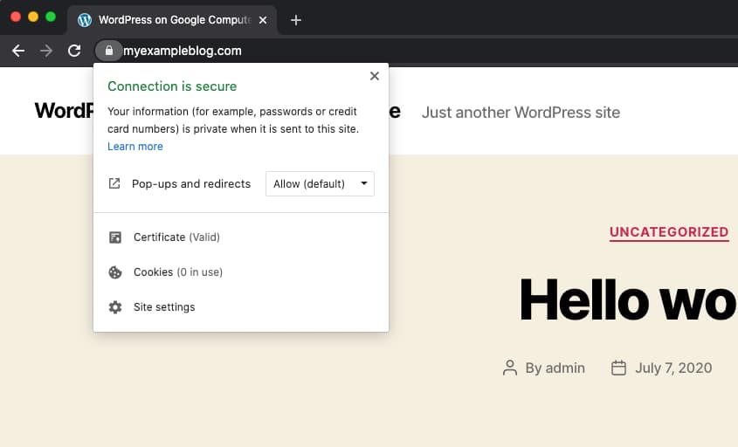
Task: Close the WordPress browser tab
Action: (x=263, y=20)
